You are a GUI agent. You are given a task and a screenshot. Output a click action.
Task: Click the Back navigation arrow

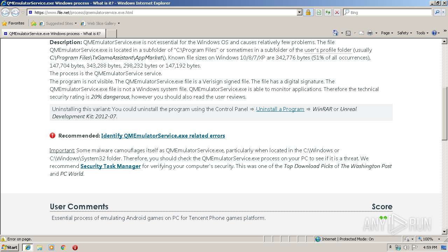coord(5,12)
